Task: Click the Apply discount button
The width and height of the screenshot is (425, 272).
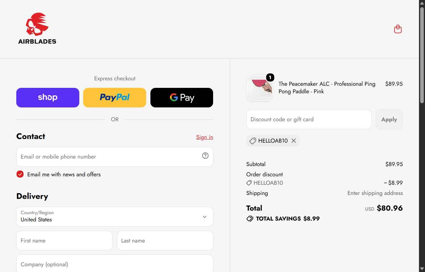Action: coord(389,119)
